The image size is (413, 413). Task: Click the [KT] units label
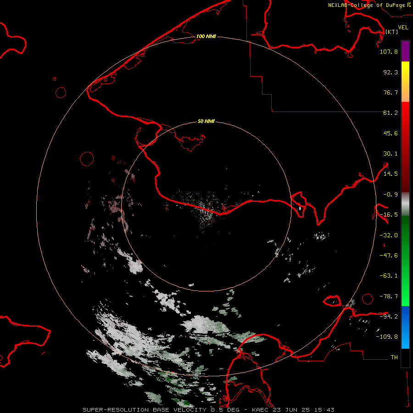coord(392,32)
